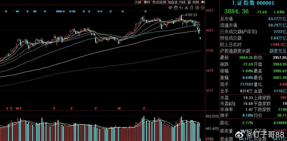
Task: Click the 下跌家数 value 2148
Action: (282, 110)
